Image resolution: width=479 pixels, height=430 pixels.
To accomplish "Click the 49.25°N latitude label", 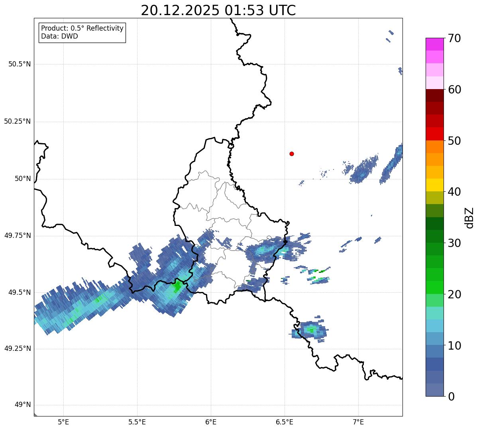I will click(18, 348).
